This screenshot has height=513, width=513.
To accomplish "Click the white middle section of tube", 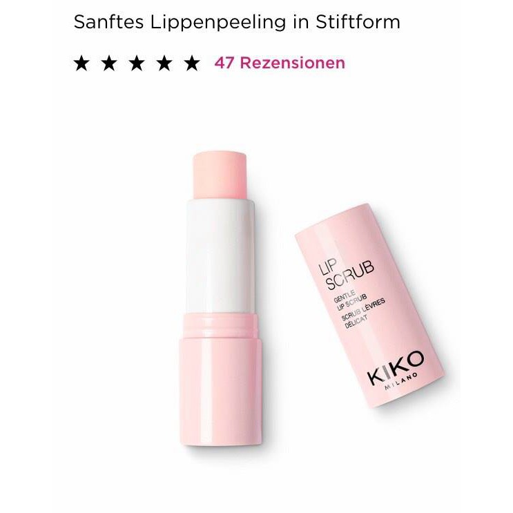I will (220, 257).
